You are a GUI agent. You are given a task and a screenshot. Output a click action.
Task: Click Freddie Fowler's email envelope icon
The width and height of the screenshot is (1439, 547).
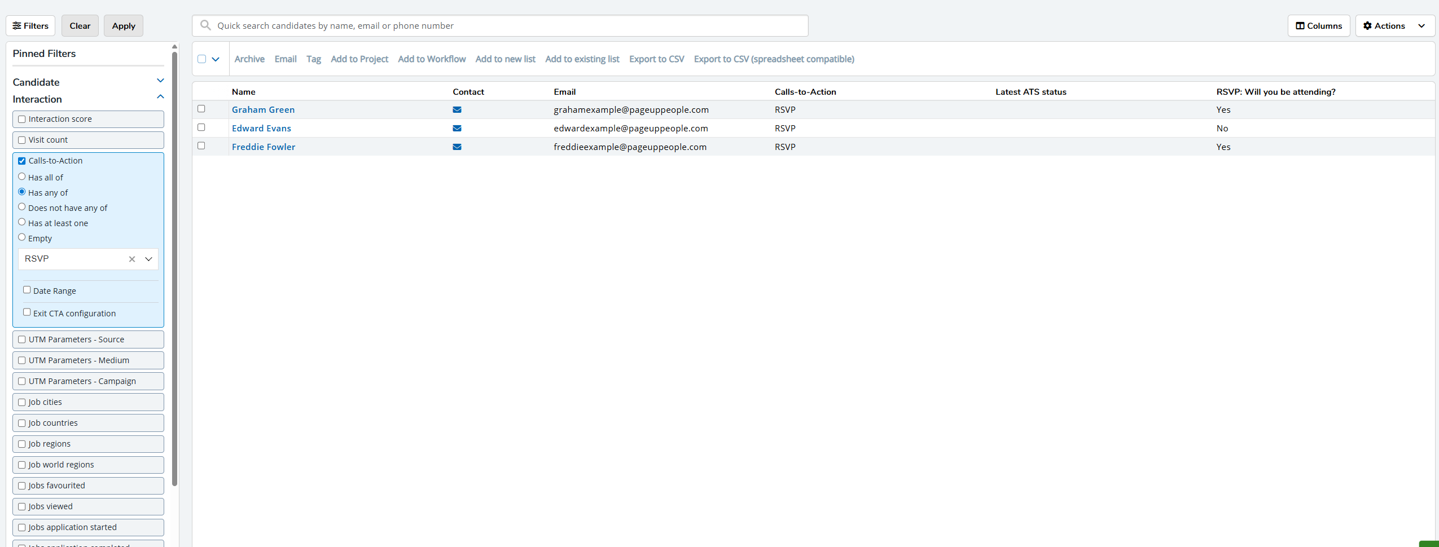coord(457,147)
